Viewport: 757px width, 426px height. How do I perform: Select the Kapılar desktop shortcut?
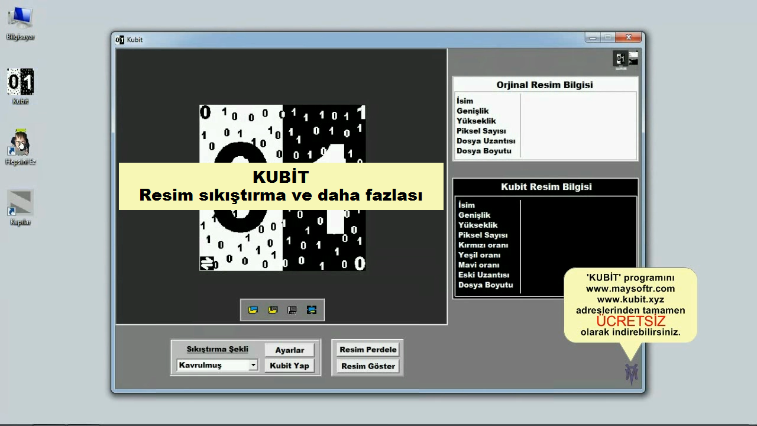coord(20,208)
